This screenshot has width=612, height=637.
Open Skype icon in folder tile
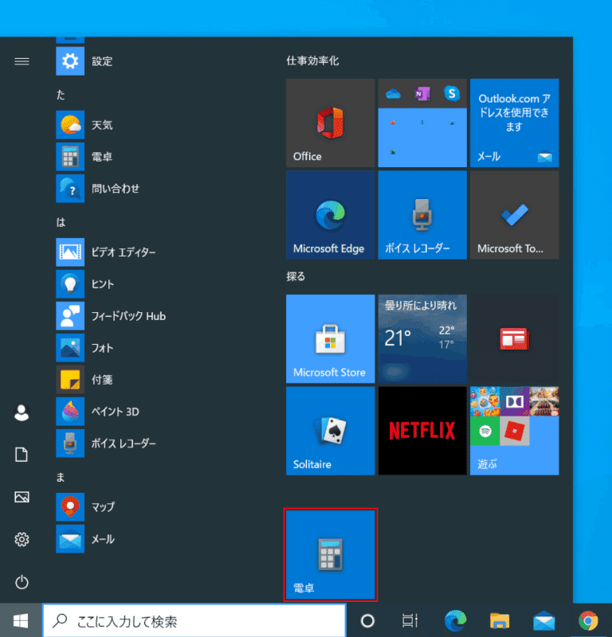pos(451,94)
